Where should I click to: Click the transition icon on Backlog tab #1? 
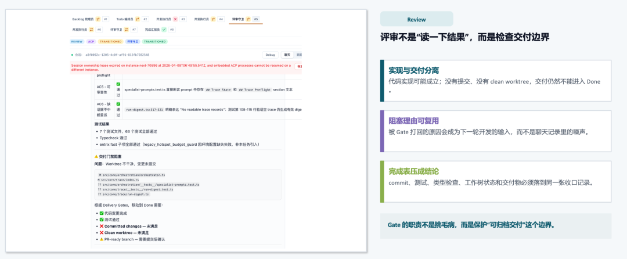98,19
